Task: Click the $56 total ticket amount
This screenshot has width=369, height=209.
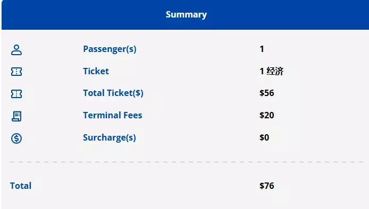Action: coord(267,93)
